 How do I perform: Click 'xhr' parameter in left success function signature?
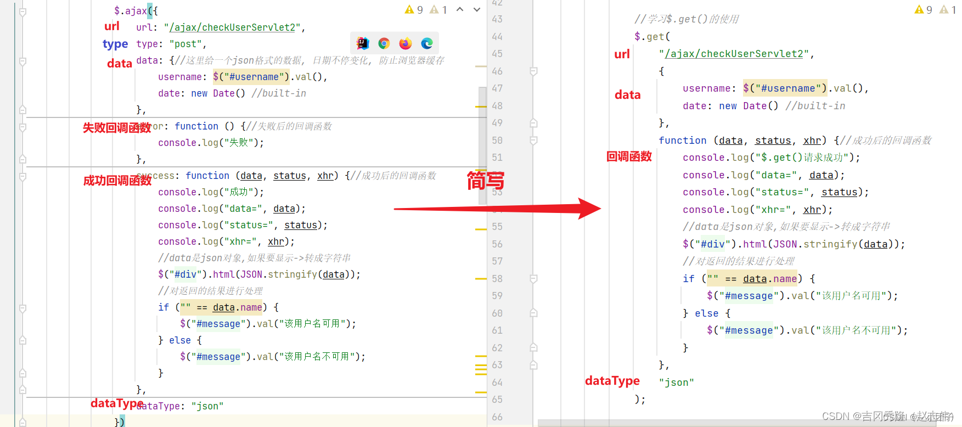[325, 176]
